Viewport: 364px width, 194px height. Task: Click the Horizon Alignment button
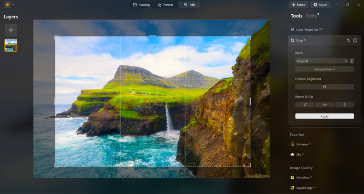tap(325, 87)
